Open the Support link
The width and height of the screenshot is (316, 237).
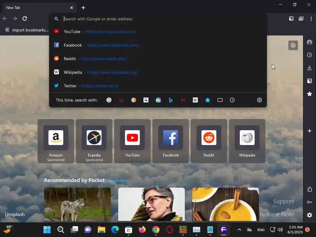(x=284, y=201)
